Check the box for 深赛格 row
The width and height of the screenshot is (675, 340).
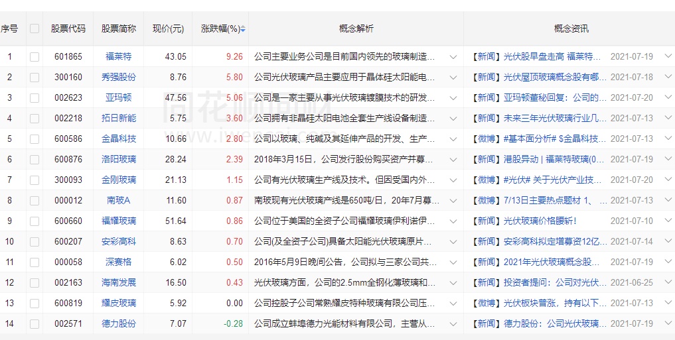[35, 262]
